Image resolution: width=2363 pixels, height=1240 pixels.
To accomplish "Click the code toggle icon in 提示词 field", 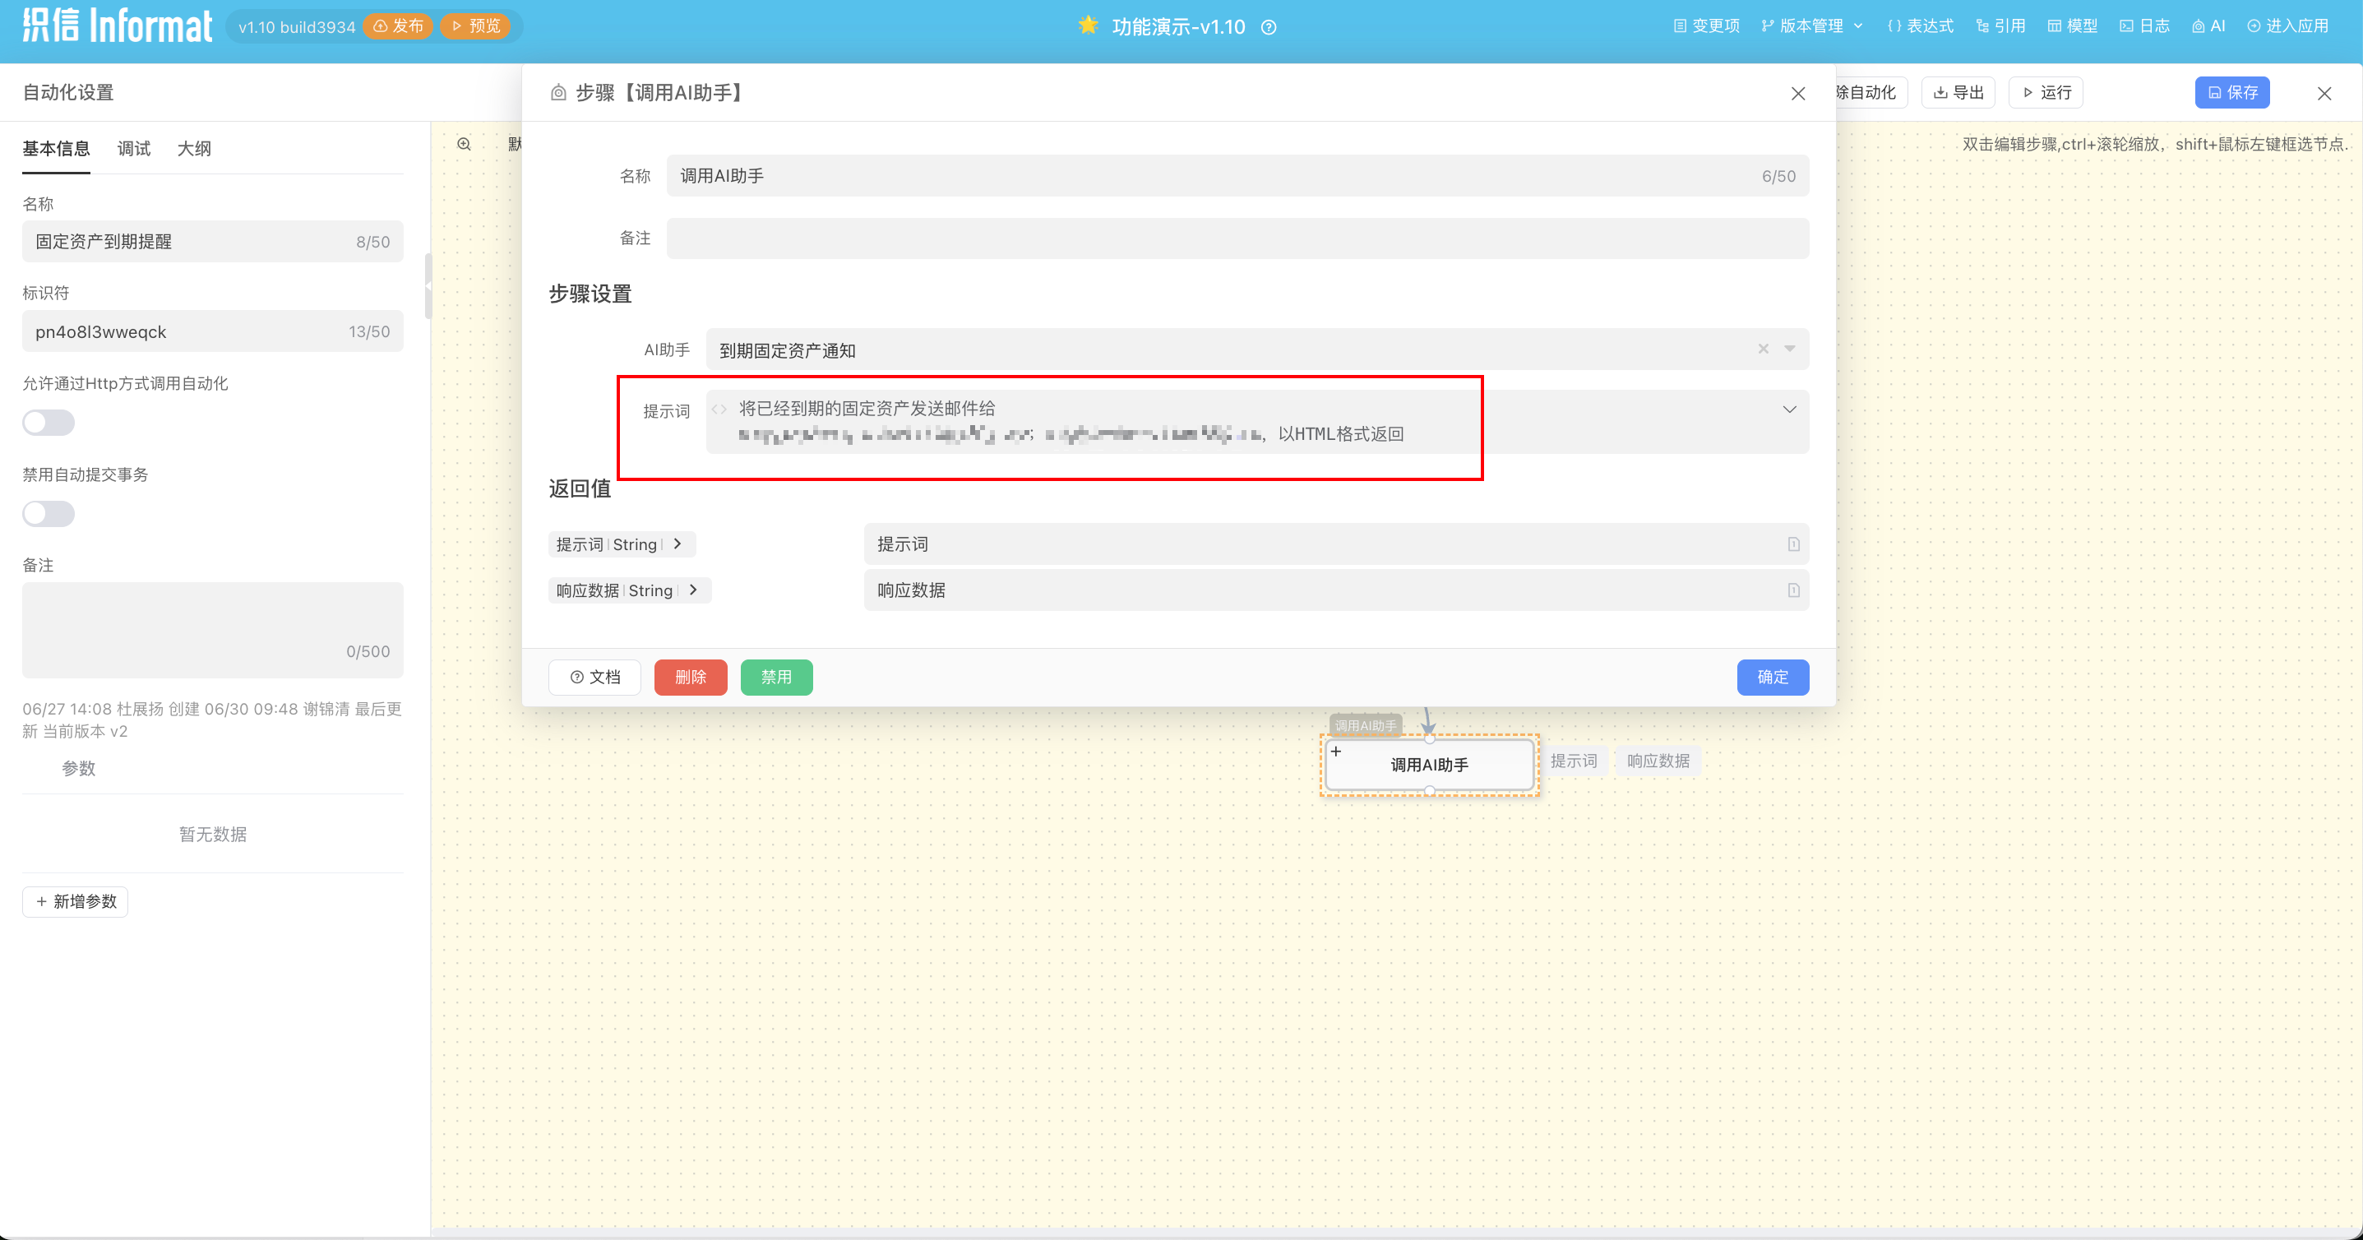I will [719, 409].
